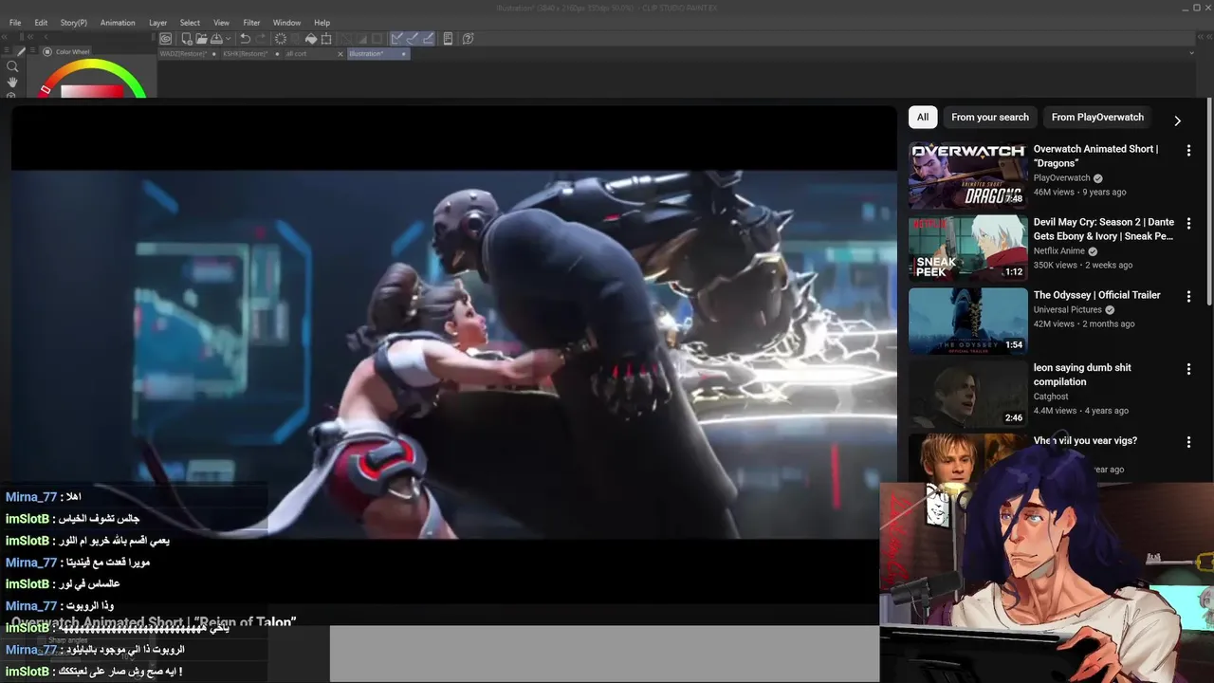Open options menu for Dragons video

tap(1188, 150)
